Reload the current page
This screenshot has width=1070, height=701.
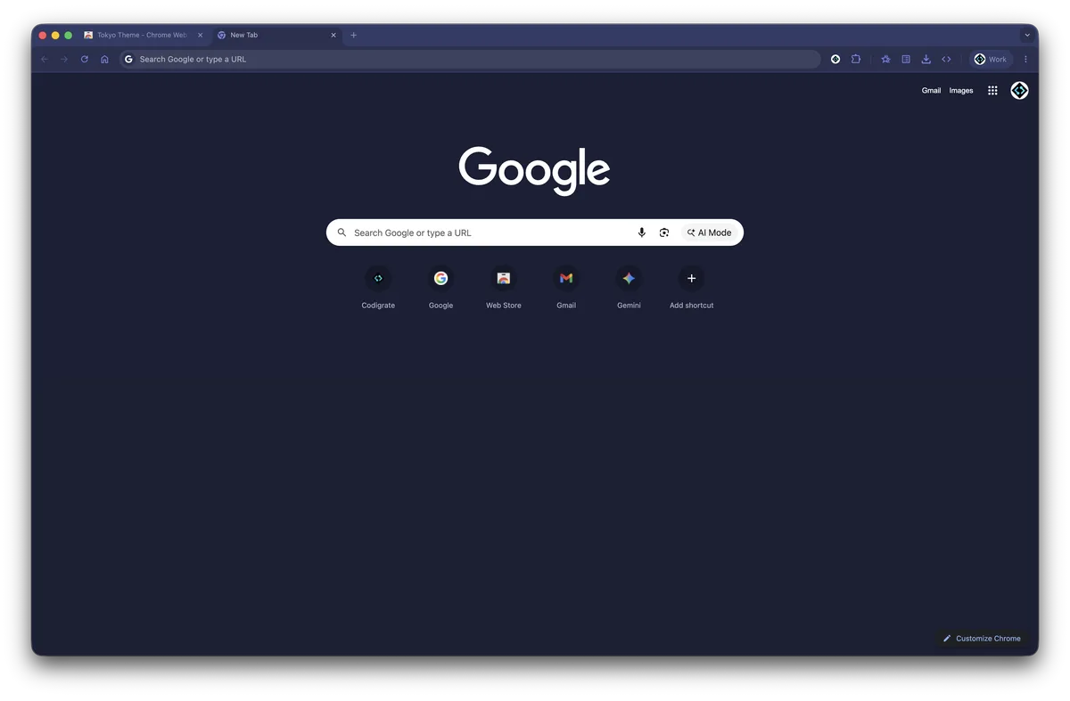point(85,60)
